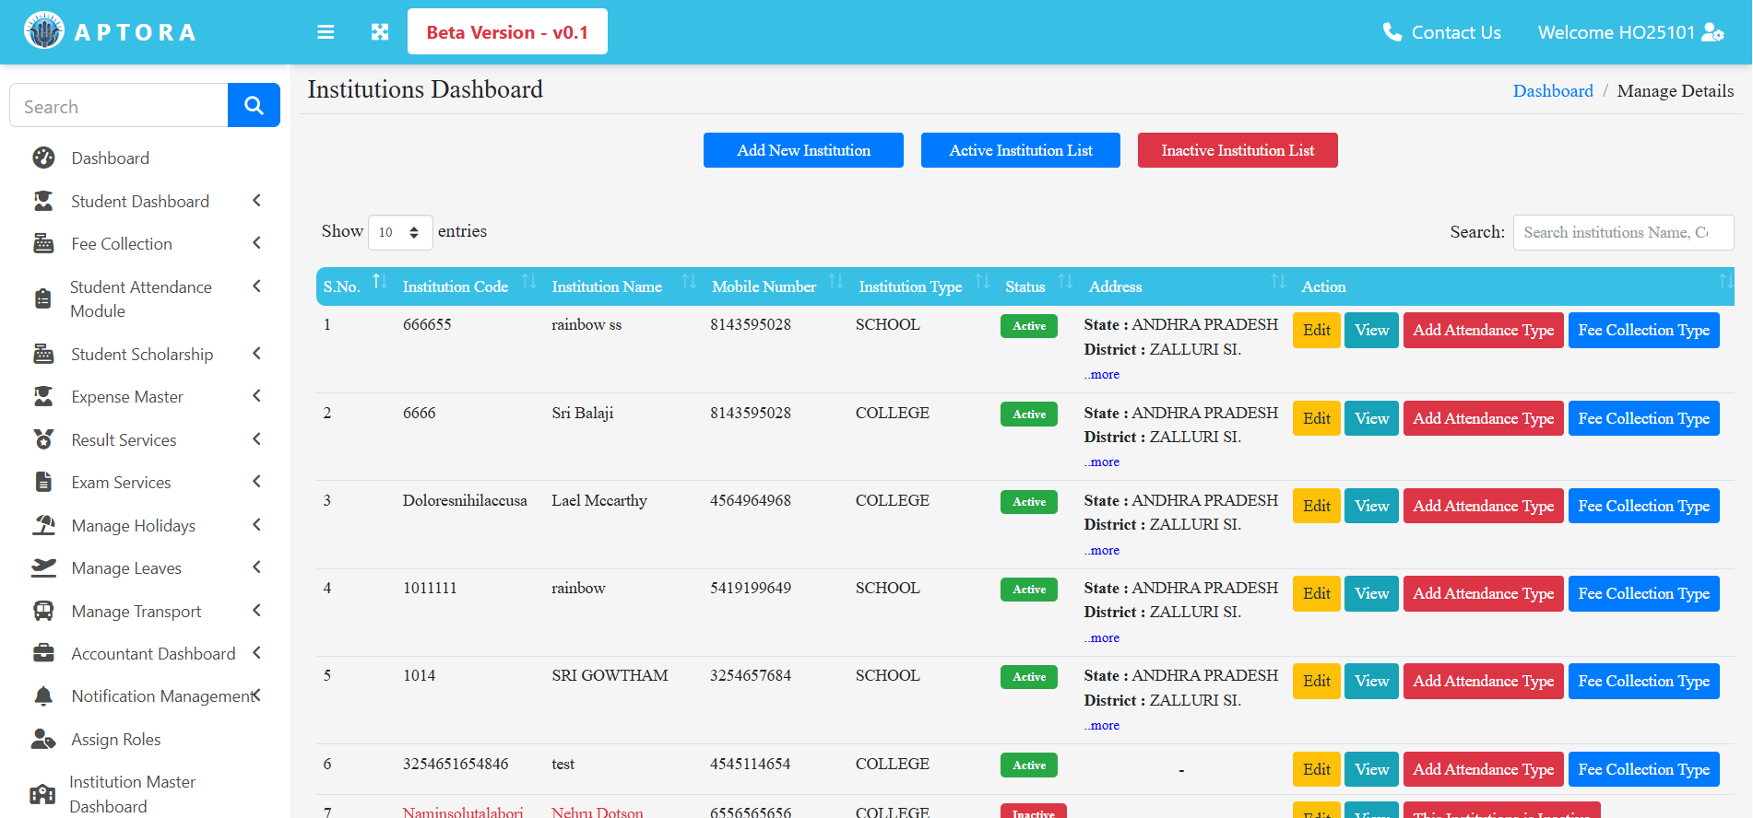Toggle the hamburger sidebar menu
The height and width of the screenshot is (818, 1753).
coord(326,32)
